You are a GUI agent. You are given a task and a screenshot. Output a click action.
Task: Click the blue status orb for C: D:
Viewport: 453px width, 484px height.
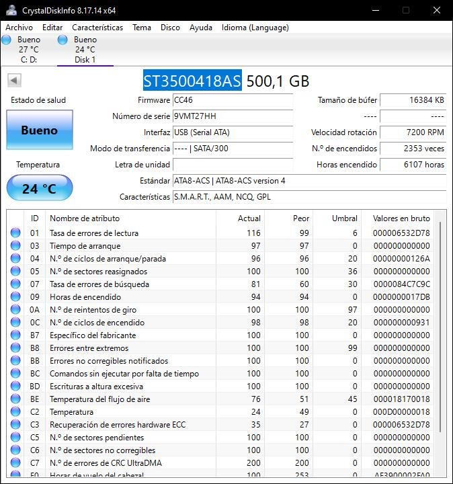coord(7,40)
